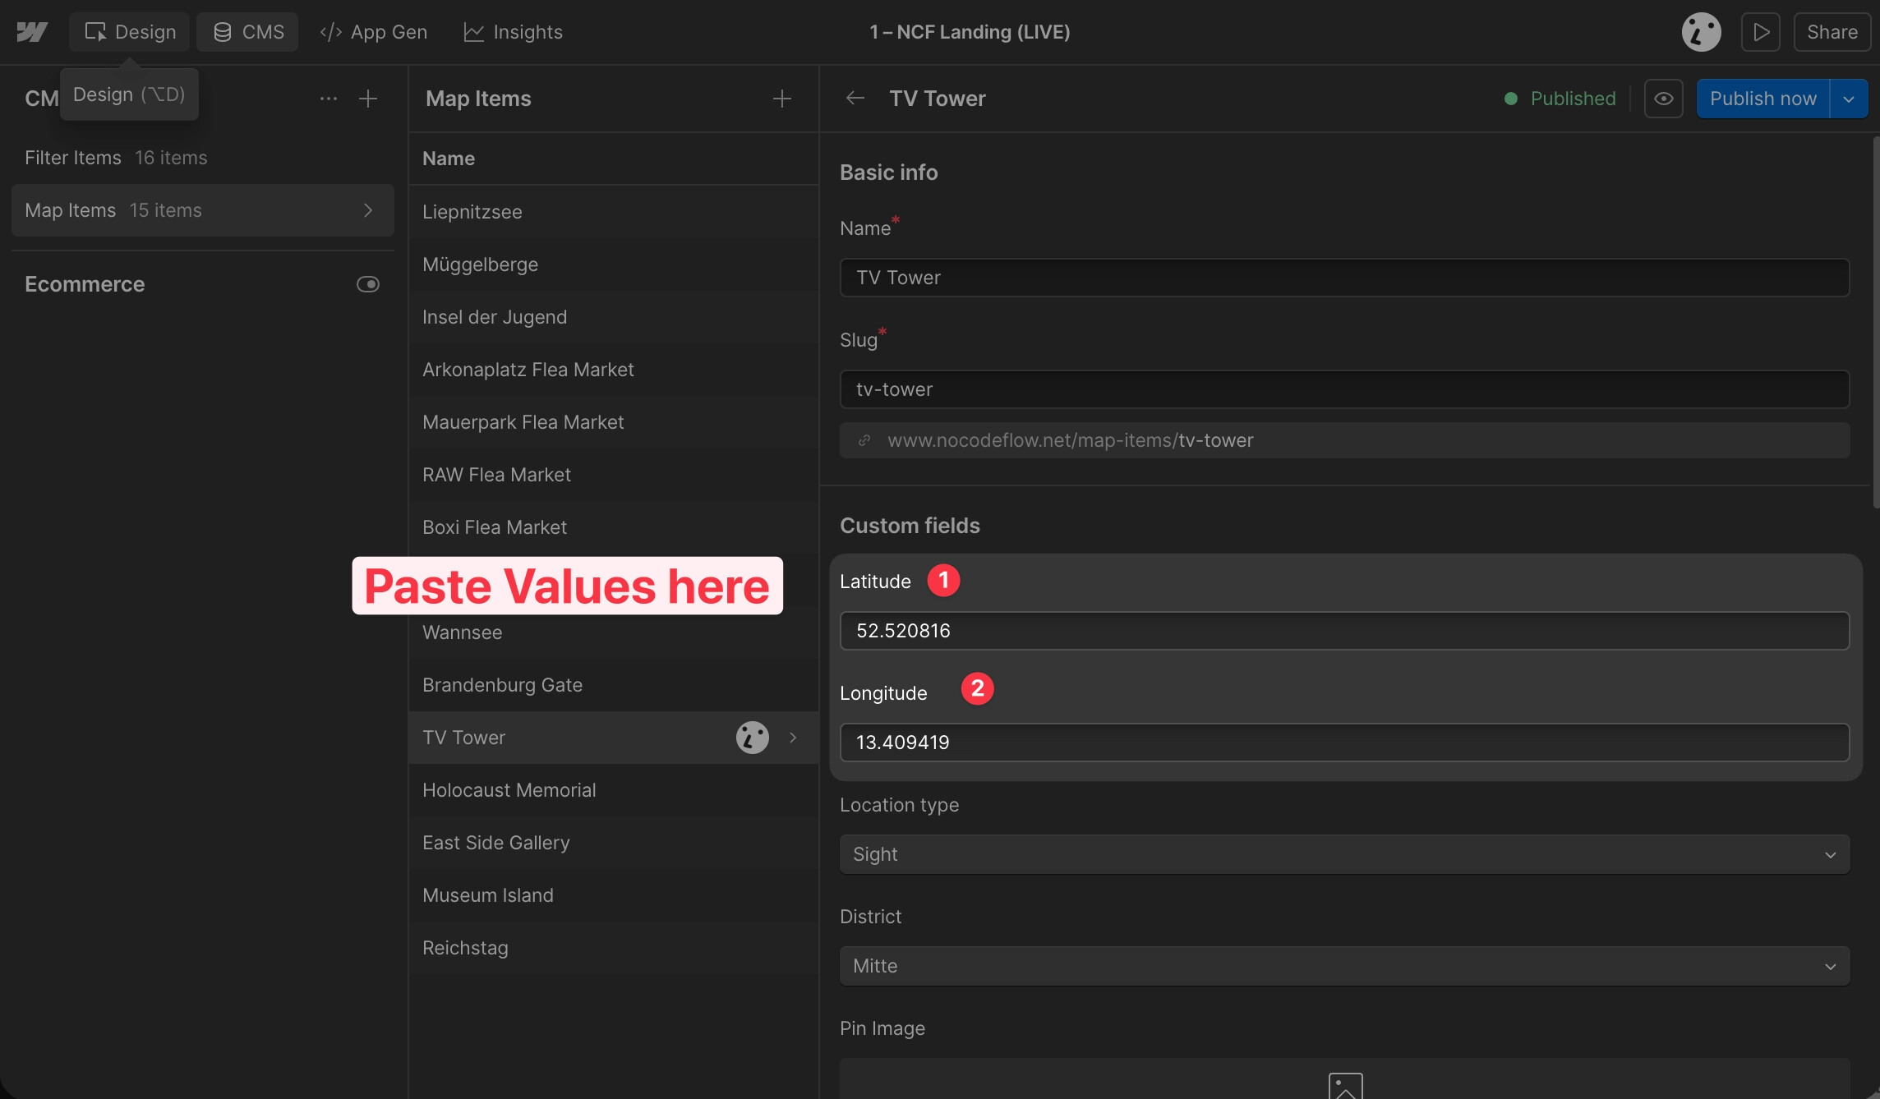The width and height of the screenshot is (1880, 1099).
Task: Toggle the Ecommerce switch
Action: pyautogui.click(x=368, y=284)
